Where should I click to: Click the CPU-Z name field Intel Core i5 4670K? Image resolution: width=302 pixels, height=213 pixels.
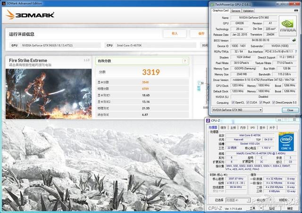tap(250, 135)
